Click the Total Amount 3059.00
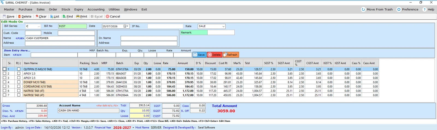The height and width of the screenshot is (130, 437). tap(226, 111)
